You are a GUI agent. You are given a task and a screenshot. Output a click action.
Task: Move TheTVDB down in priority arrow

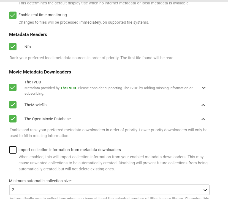[204, 88]
